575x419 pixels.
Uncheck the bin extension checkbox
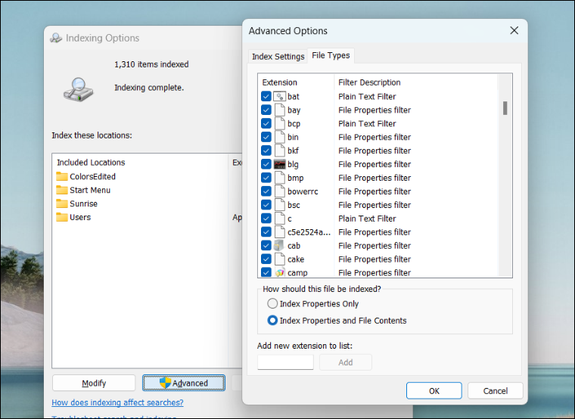266,137
